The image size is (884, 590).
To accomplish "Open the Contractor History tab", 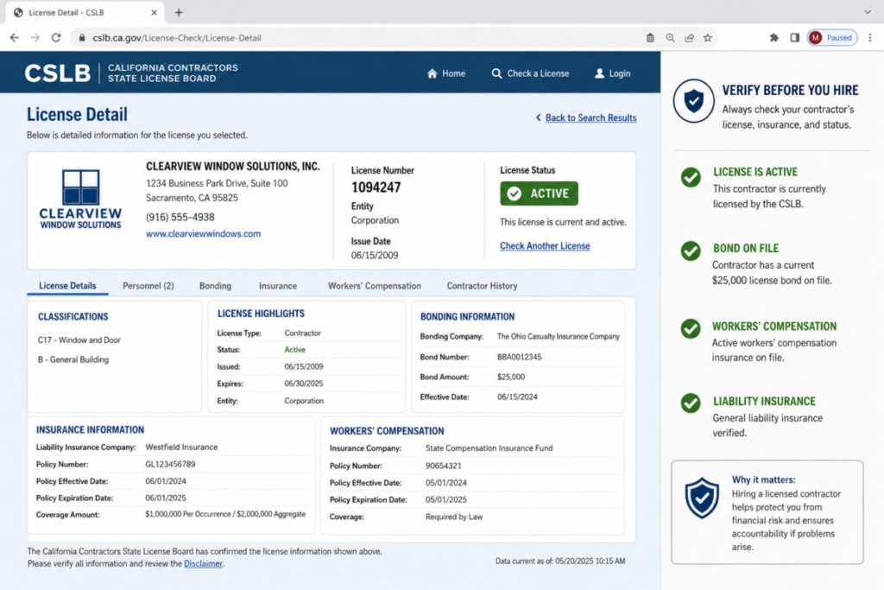I will click(x=482, y=285).
